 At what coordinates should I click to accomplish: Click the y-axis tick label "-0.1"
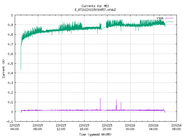pyautogui.click(x=9, y=122)
